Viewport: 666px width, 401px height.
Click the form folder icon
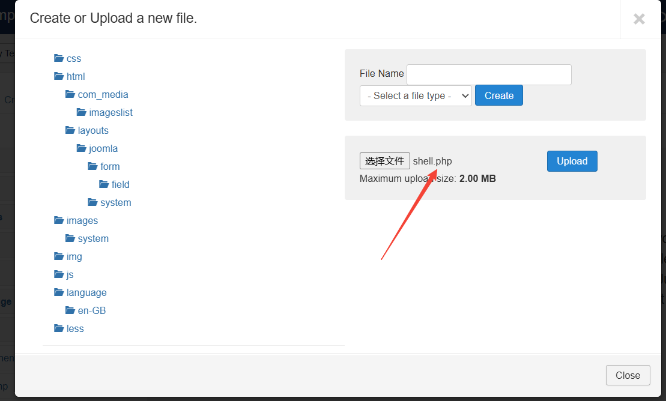(92, 166)
